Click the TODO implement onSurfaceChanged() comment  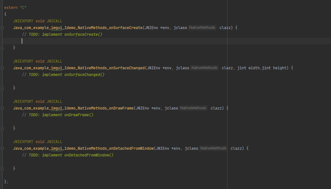pos(63,75)
